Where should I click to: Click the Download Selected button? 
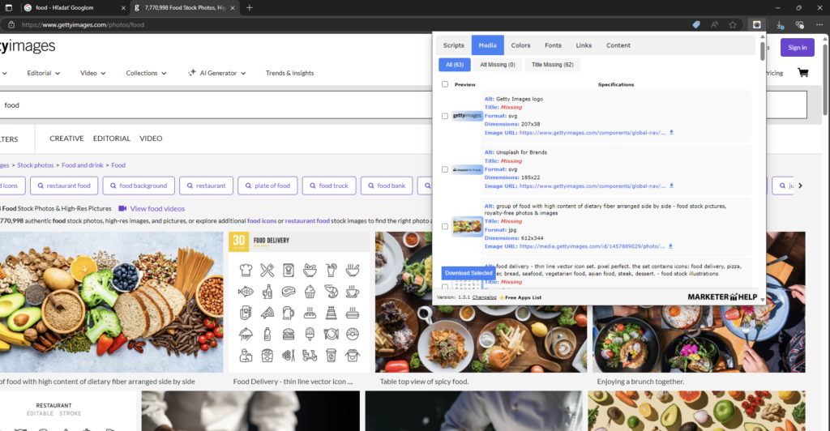(x=468, y=273)
